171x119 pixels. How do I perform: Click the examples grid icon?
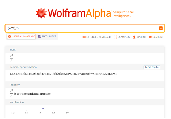coord(115,37)
